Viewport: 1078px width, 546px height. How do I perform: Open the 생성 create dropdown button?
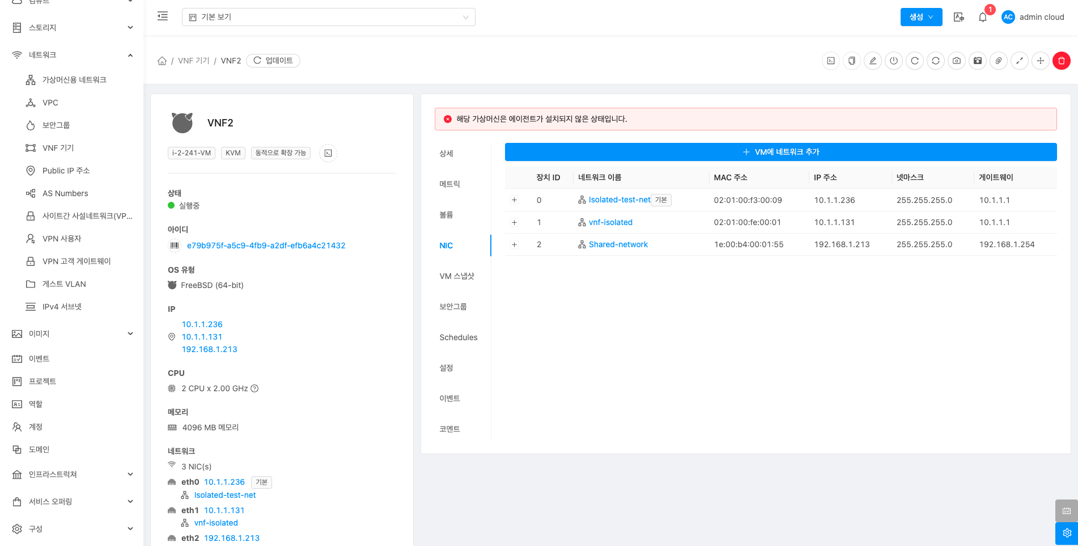pyautogui.click(x=921, y=17)
